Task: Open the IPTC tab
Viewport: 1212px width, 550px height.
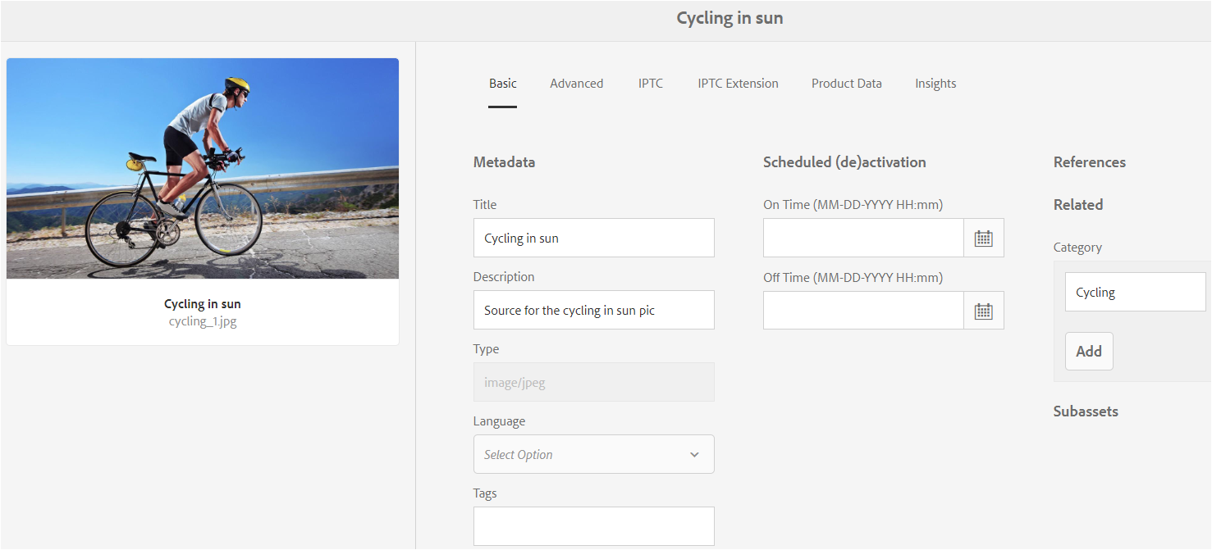Action: tap(650, 84)
